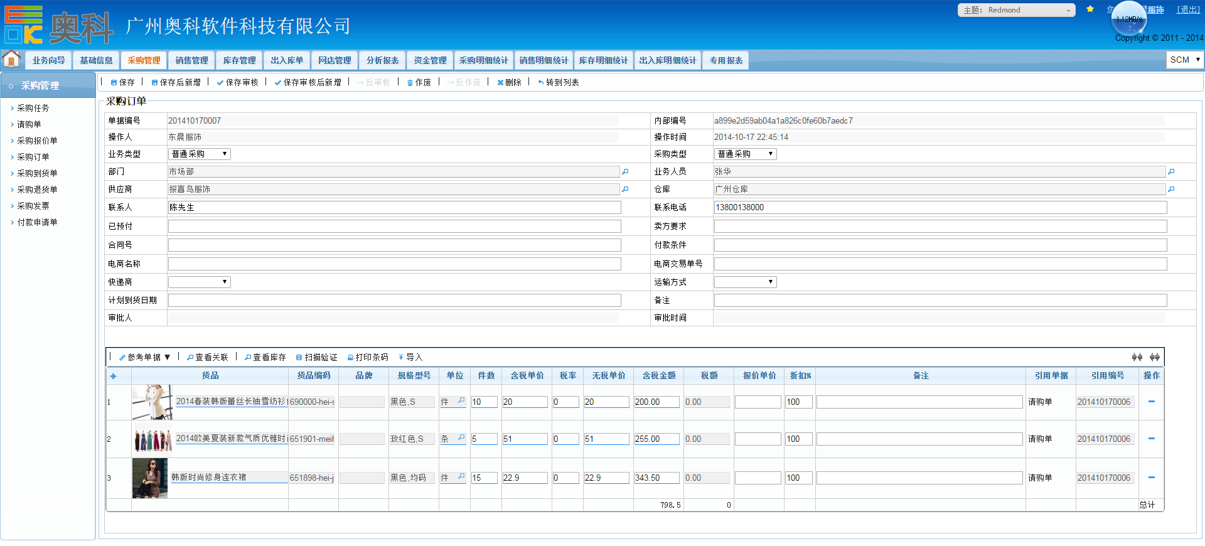Click the 合同号 input field

394,245
